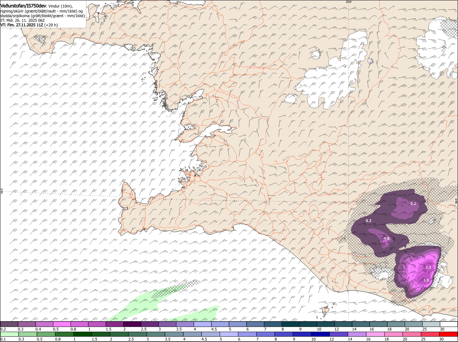The width and height of the screenshot is (458, 342).
Task: Click the 0.4 label on the upper scale
Action: point(38,329)
